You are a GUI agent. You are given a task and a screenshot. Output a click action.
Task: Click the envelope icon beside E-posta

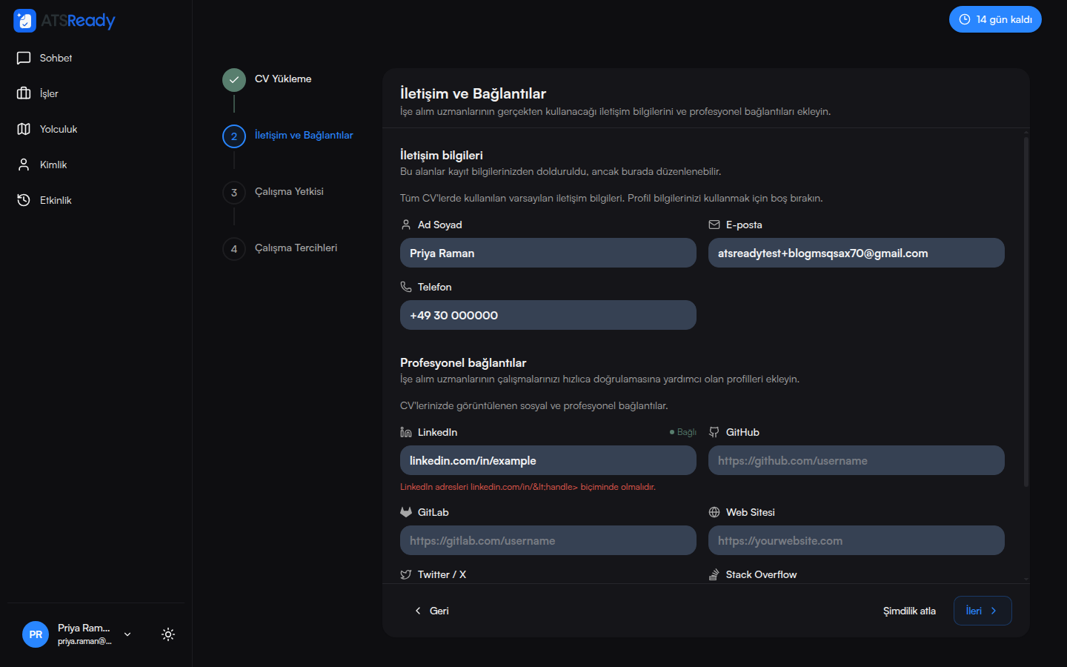(x=714, y=225)
